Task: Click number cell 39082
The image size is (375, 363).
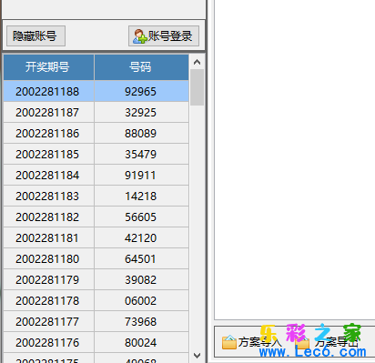Action: coord(141,279)
